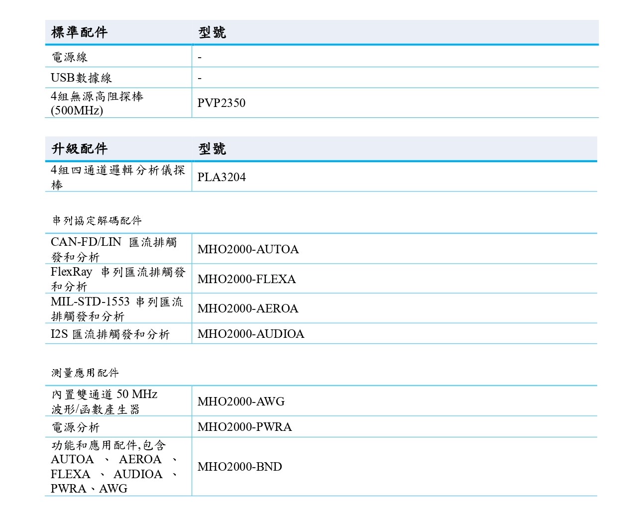Select the MHO2000-PWRA model text
Viewport: 635px width, 511px height.
(x=244, y=427)
